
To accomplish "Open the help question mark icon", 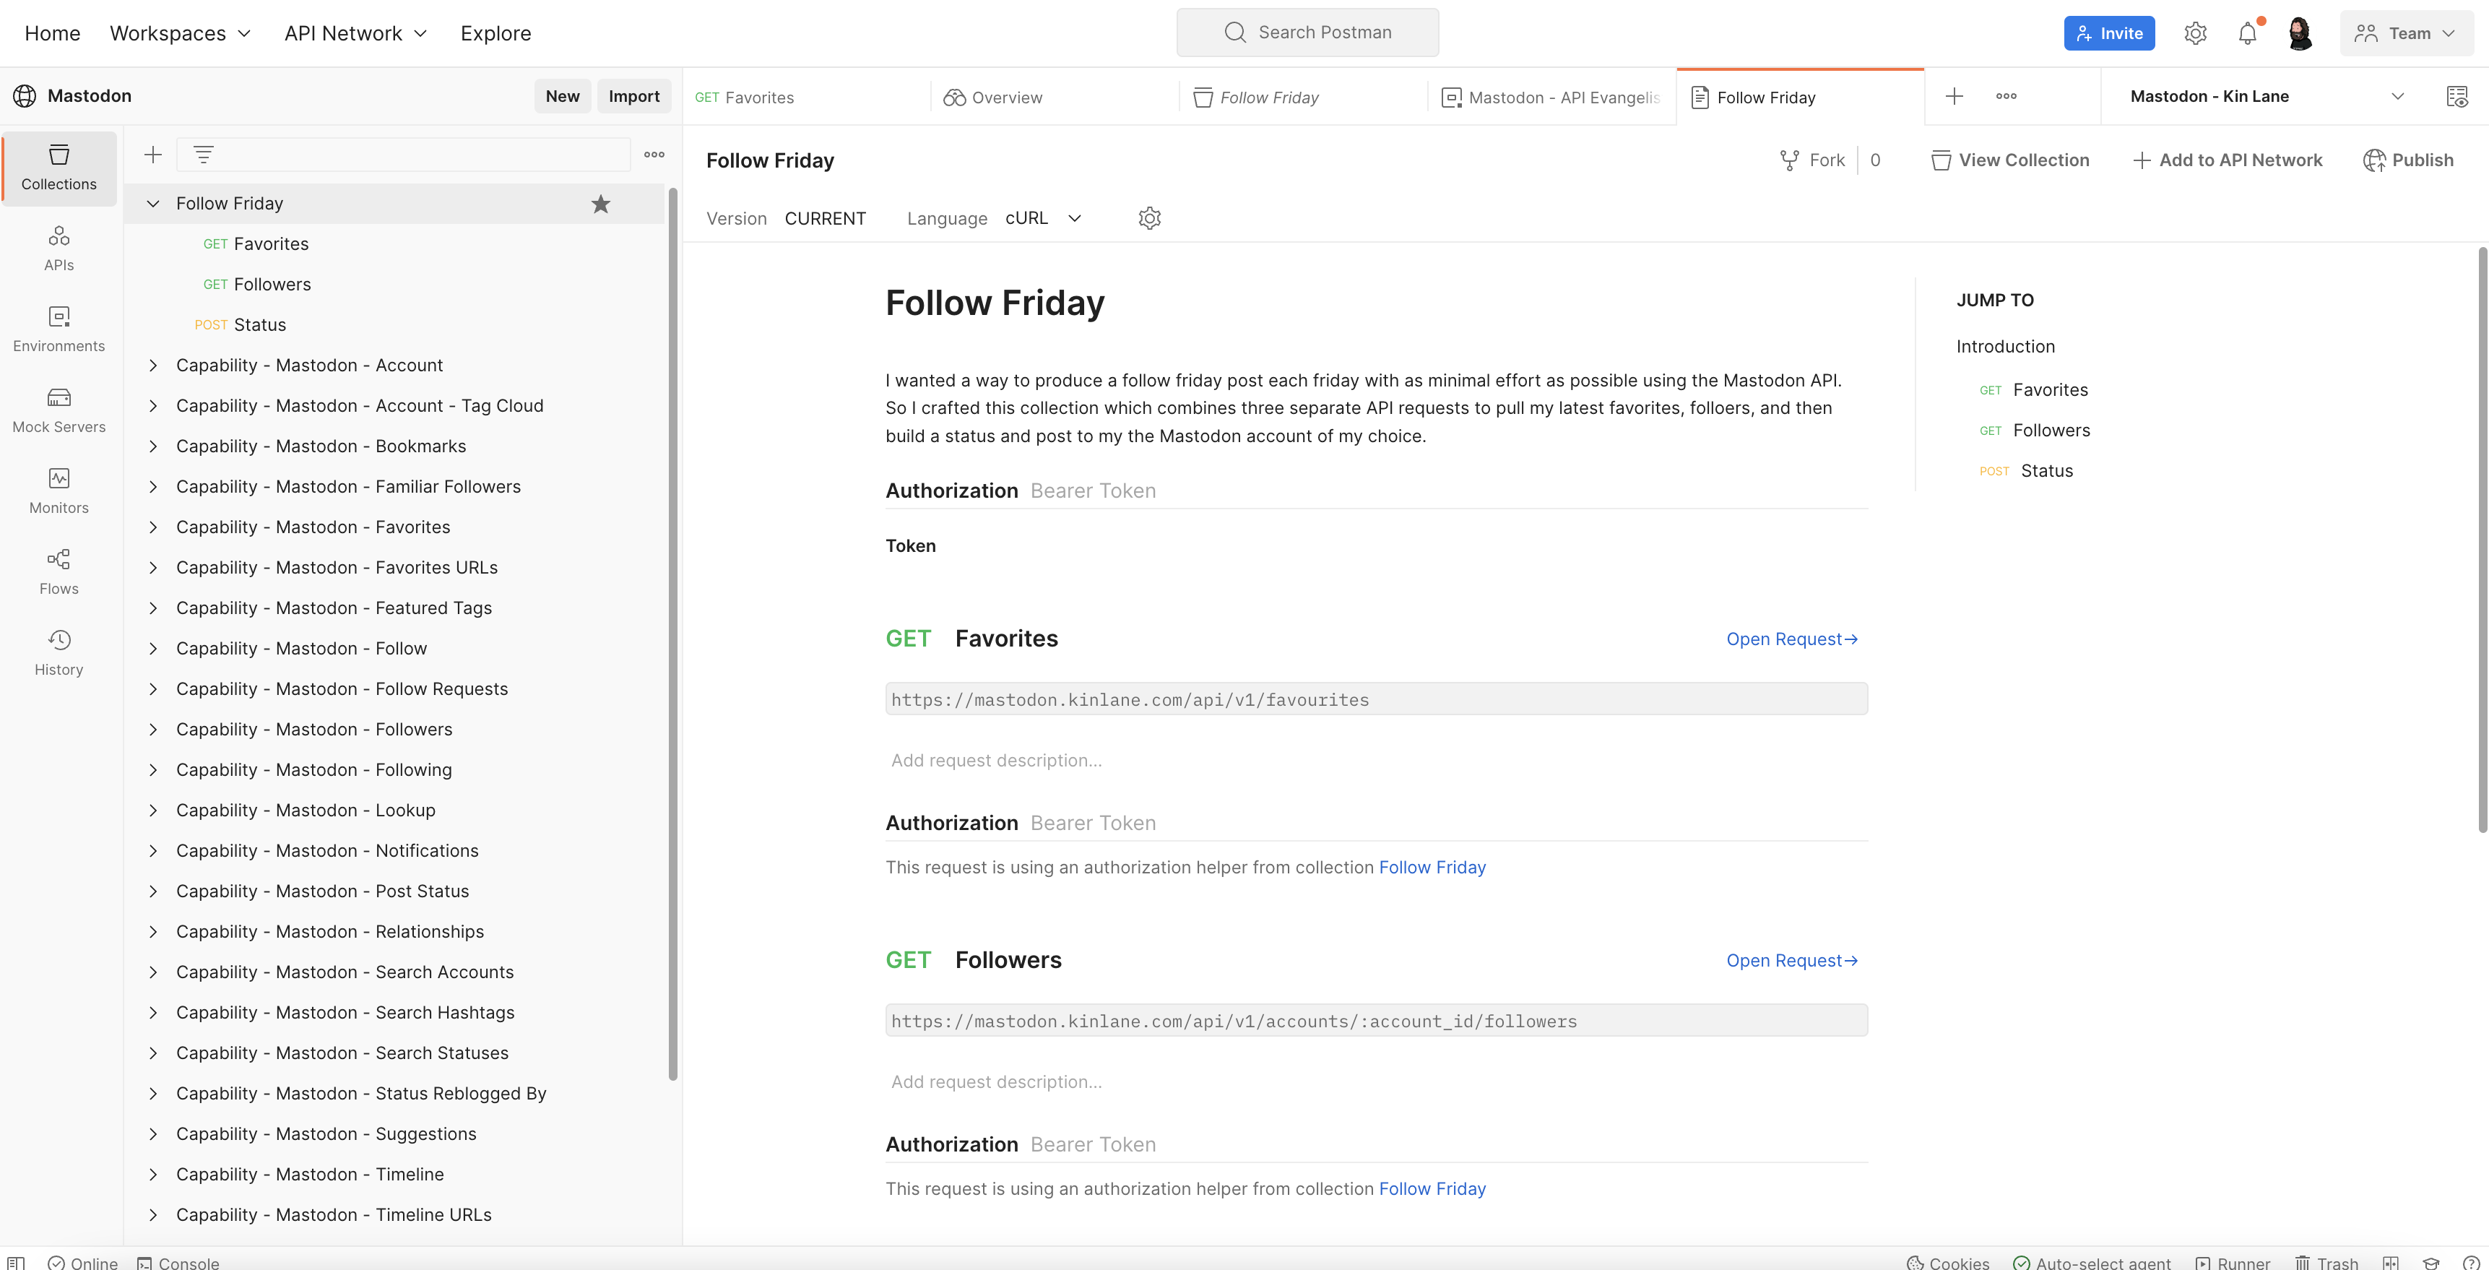I will pyautogui.click(x=2471, y=1262).
